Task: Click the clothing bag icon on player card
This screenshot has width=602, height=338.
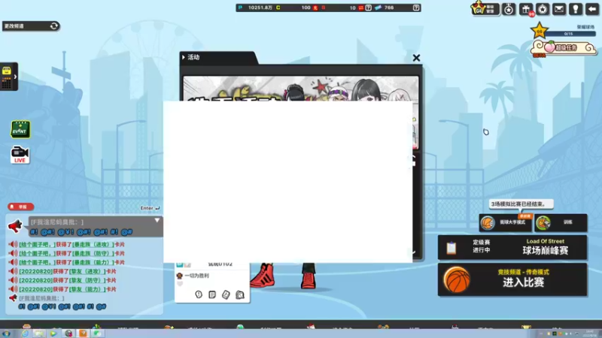Action: point(240,294)
